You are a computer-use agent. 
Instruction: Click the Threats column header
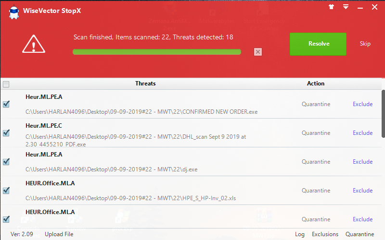pos(145,84)
